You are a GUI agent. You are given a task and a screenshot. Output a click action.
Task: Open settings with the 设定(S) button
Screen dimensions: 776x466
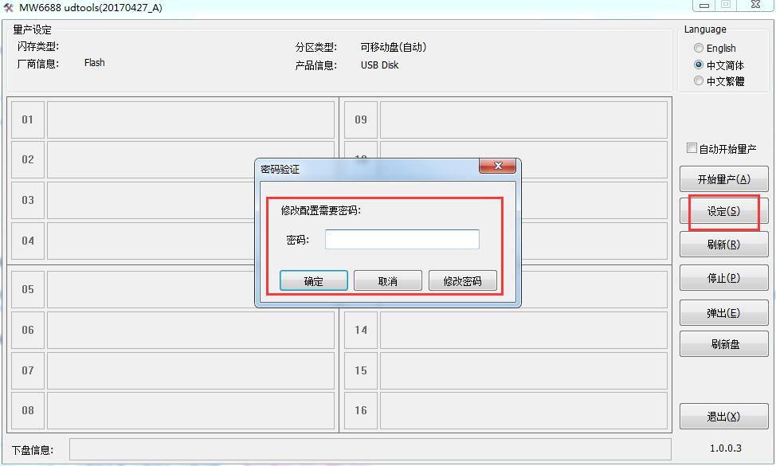pos(723,211)
